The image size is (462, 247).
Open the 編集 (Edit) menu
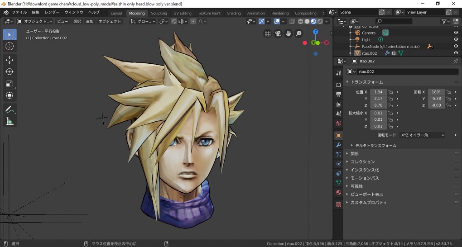coord(36,12)
